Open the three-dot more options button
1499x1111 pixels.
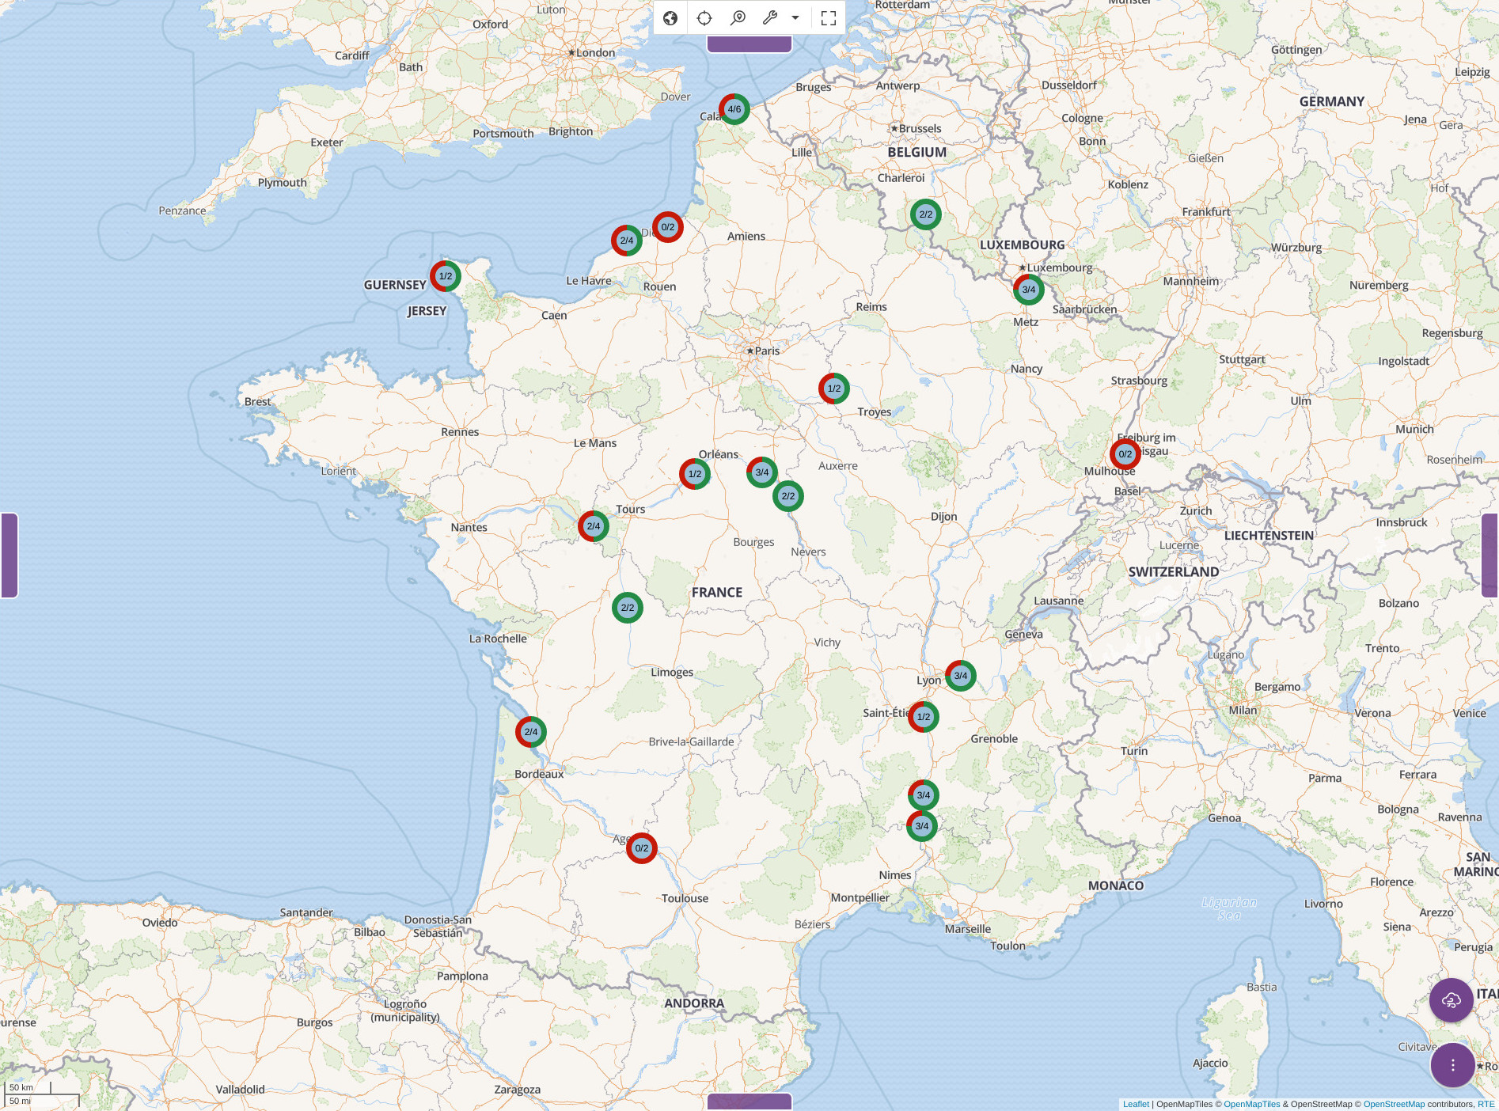coord(1452,1065)
